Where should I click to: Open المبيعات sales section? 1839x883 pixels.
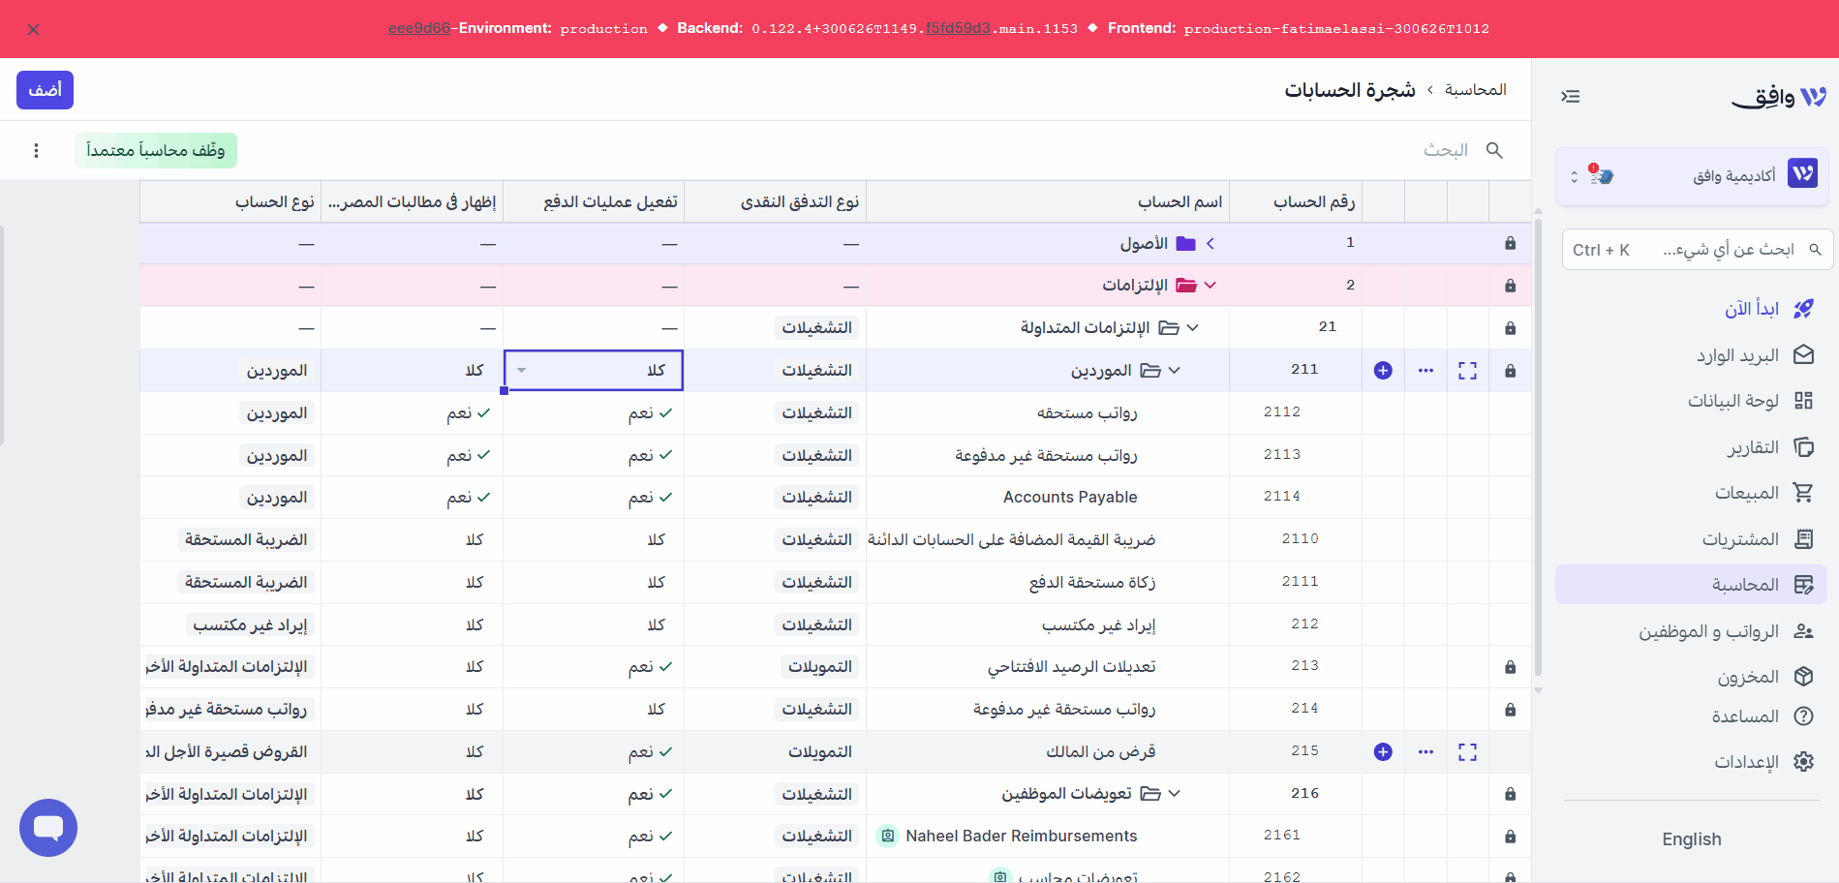[x=1763, y=493]
